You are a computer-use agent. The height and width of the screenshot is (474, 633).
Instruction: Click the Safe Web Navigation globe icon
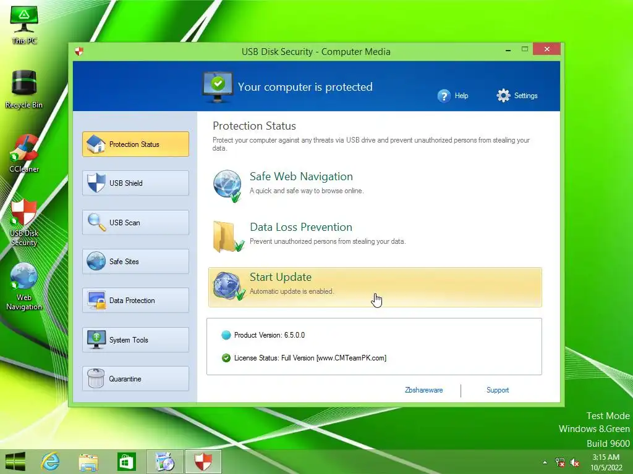coord(227,185)
